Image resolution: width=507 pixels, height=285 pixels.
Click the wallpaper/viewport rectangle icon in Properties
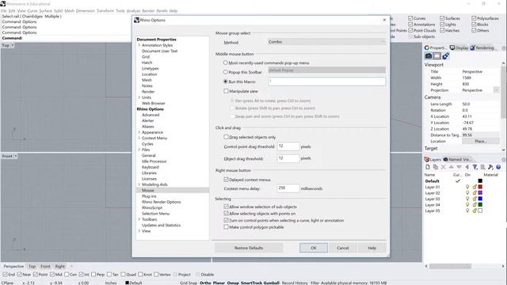[436, 56]
